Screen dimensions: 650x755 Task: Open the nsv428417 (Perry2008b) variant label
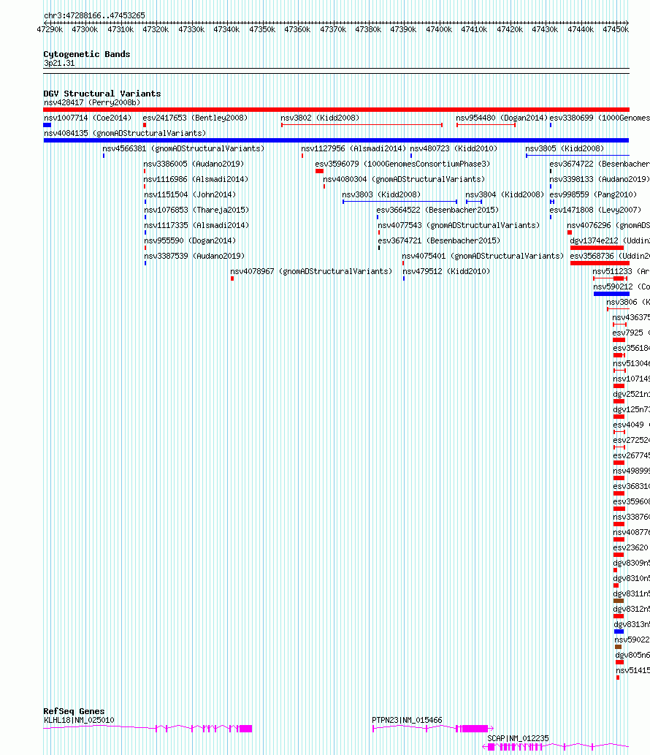tap(92, 102)
